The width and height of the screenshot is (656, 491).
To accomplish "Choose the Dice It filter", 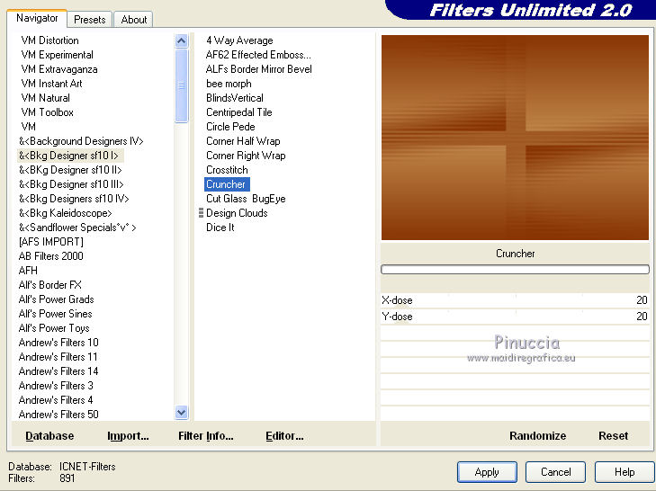I will [x=220, y=228].
